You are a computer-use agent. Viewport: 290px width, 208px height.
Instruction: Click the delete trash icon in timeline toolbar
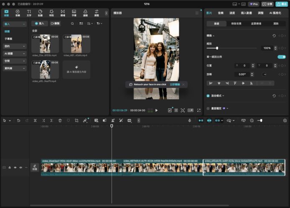60,121
